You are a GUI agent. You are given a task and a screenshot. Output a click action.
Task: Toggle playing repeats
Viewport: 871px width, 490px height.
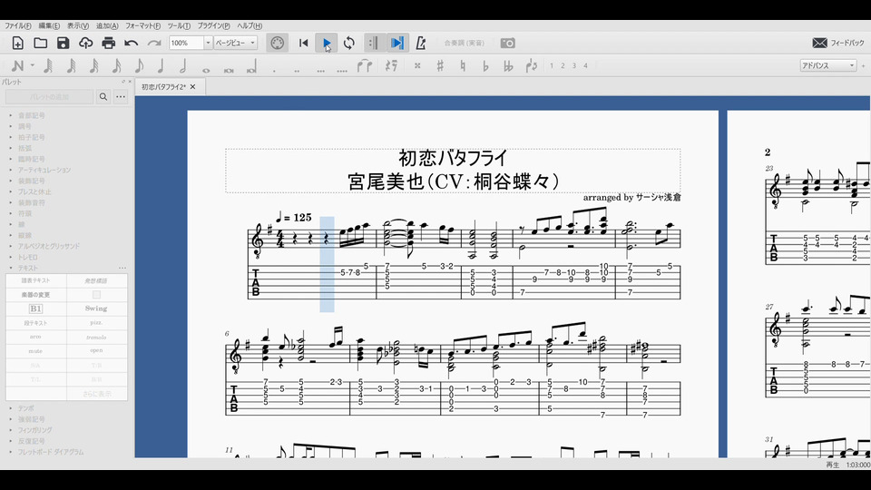click(x=373, y=43)
